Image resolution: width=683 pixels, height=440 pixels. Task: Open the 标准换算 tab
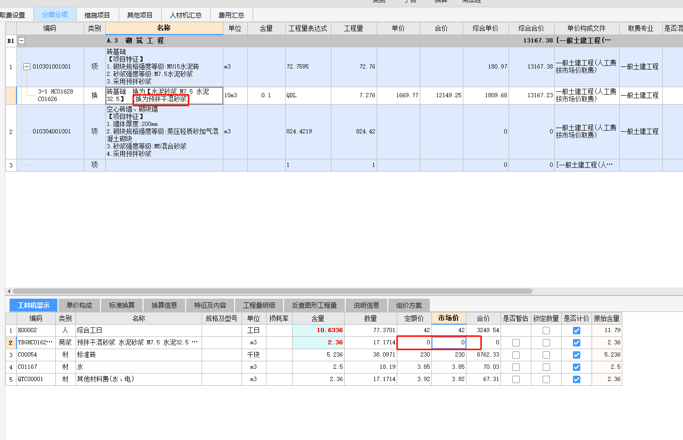click(x=122, y=305)
